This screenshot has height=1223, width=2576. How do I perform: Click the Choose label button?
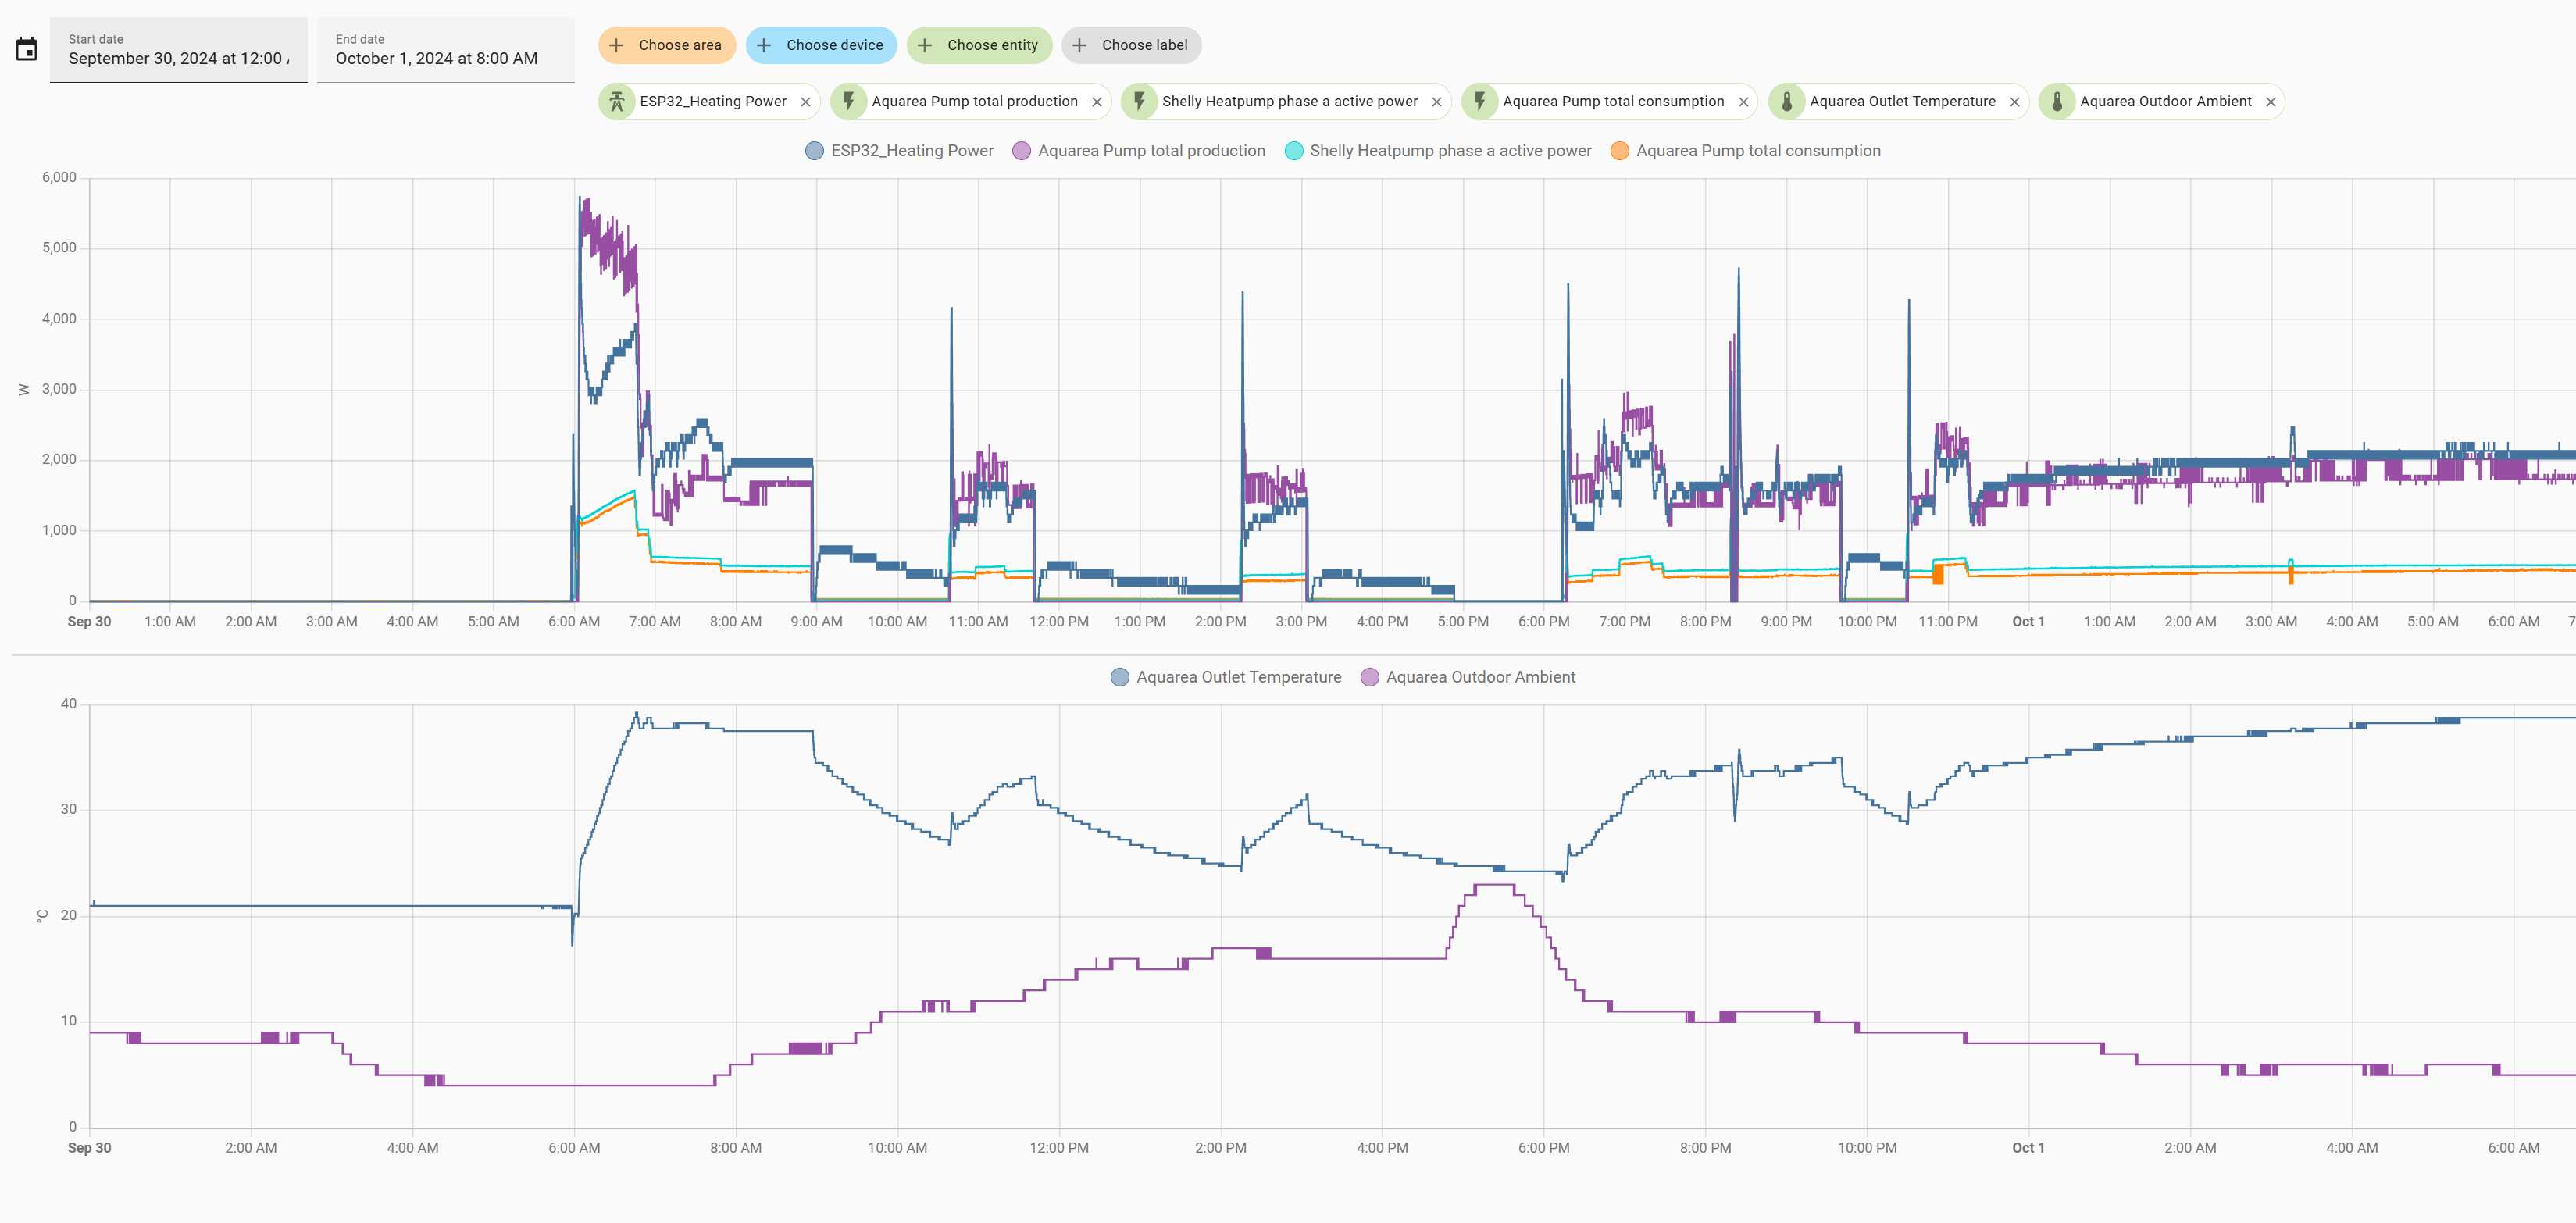pyautogui.click(x=1131, y=45)
